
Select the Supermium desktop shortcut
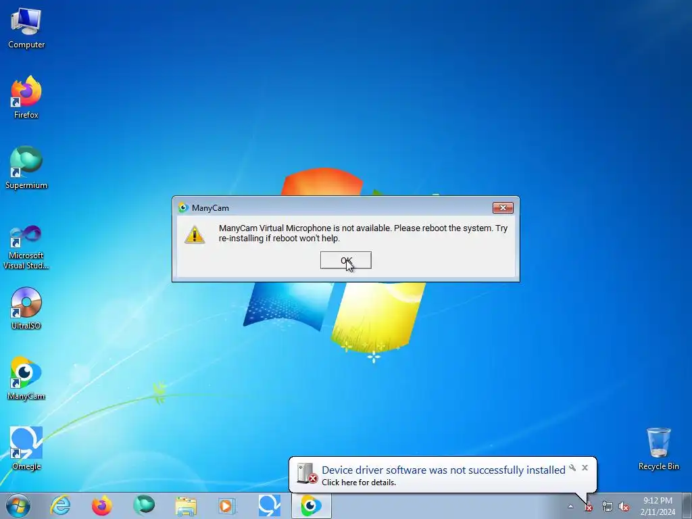(x=26, y=168)
